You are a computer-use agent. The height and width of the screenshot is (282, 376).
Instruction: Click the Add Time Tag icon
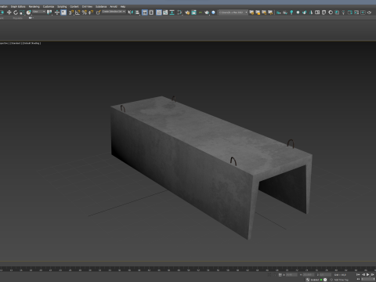(x=331, y=280)
